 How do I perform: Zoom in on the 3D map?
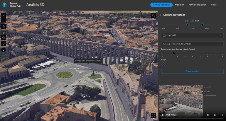pyautogui.click(x=4, y=15)
